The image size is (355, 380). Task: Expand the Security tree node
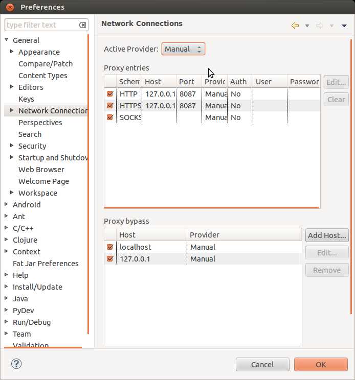12,146
